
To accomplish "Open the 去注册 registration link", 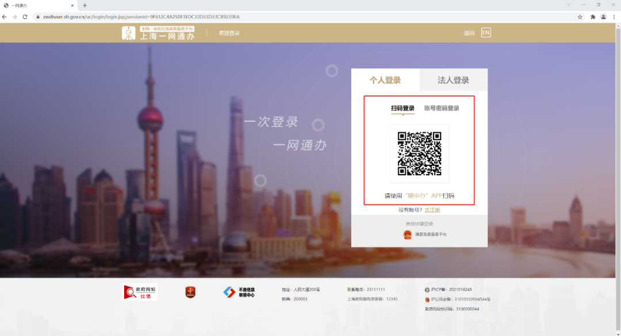I will click(x=432, y=210).
